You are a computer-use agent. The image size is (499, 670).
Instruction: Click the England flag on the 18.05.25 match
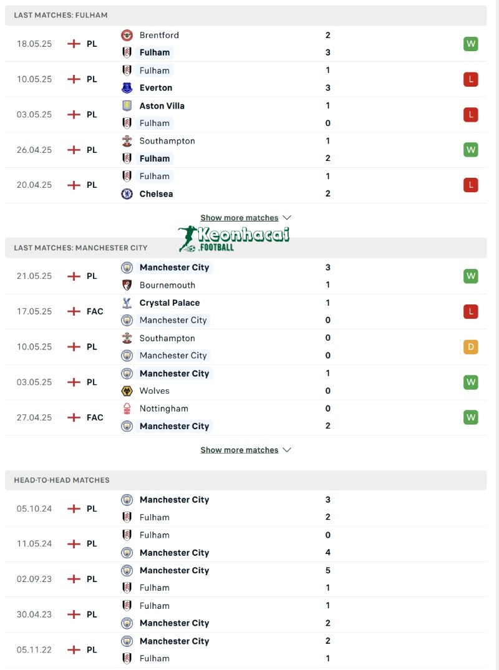point(74,44)
